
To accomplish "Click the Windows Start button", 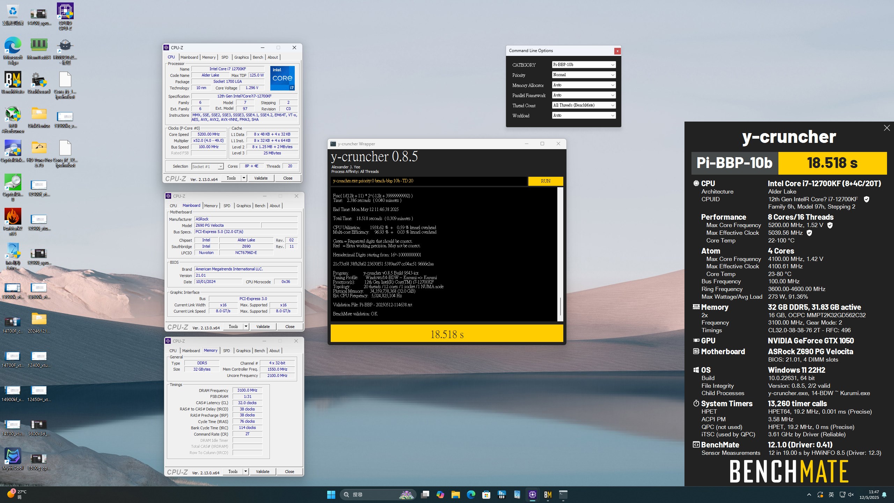I will point(331,495).
